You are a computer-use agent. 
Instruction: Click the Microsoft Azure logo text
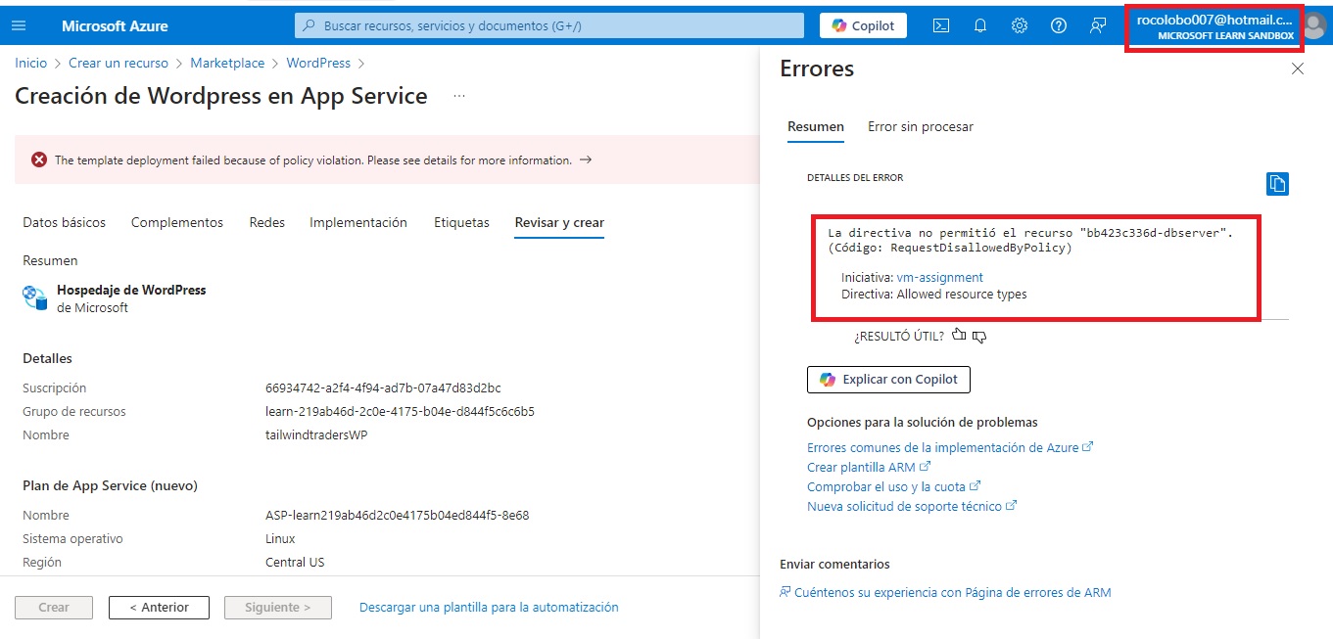pos(115,26)
